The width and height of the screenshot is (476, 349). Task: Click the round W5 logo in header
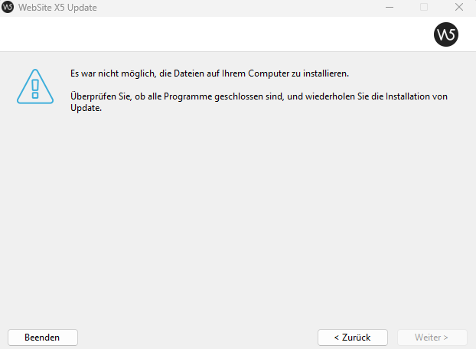click(x=445, y=34)
